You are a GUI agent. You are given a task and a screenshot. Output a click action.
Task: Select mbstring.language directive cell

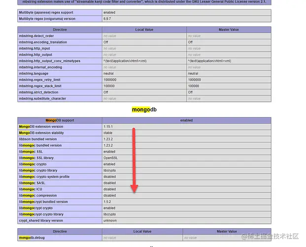[60, 74]
